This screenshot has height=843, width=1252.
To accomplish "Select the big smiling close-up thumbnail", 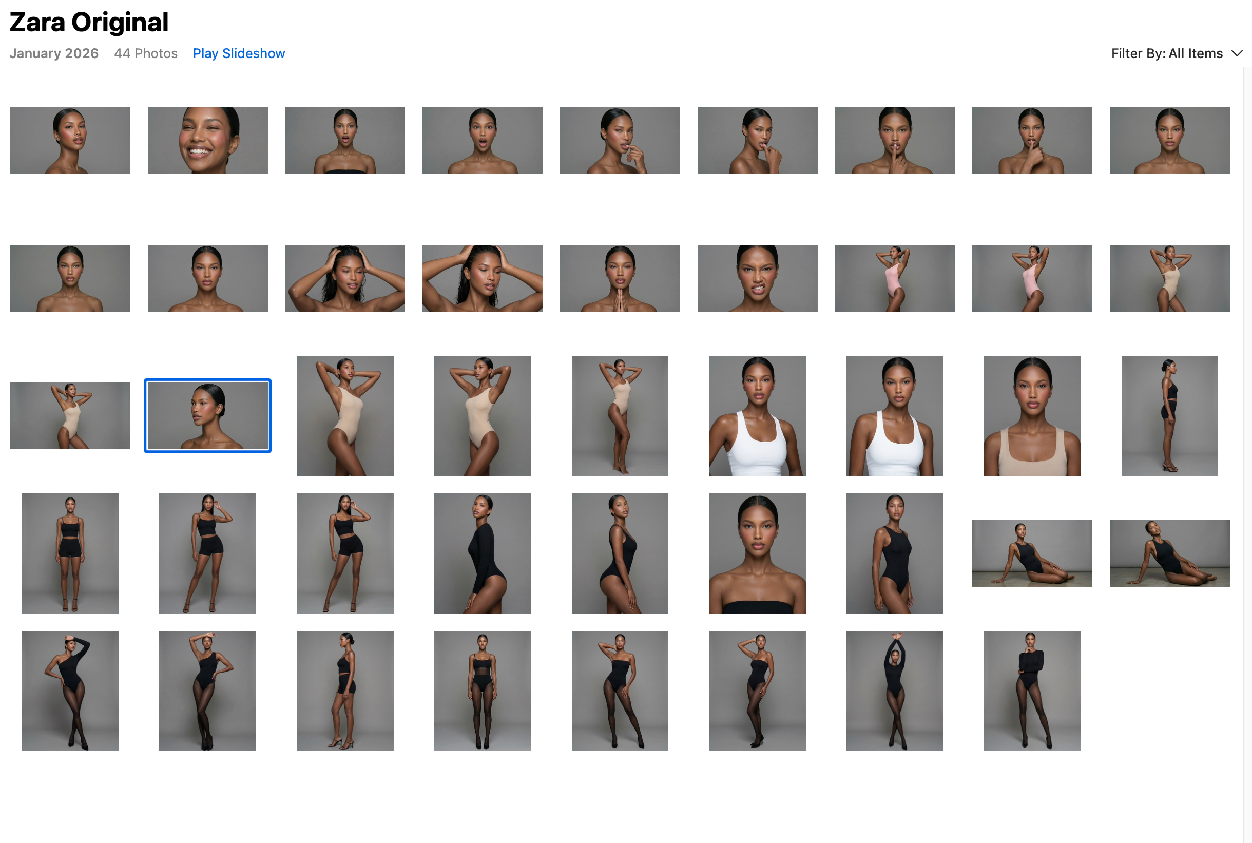I will 207,140.
